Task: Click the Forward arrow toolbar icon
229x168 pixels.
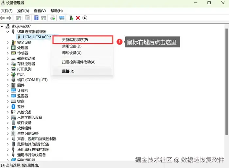Action: (x=9, y=18)
